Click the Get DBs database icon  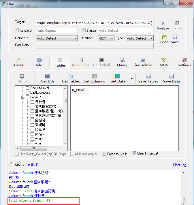(x=48, y=76)
